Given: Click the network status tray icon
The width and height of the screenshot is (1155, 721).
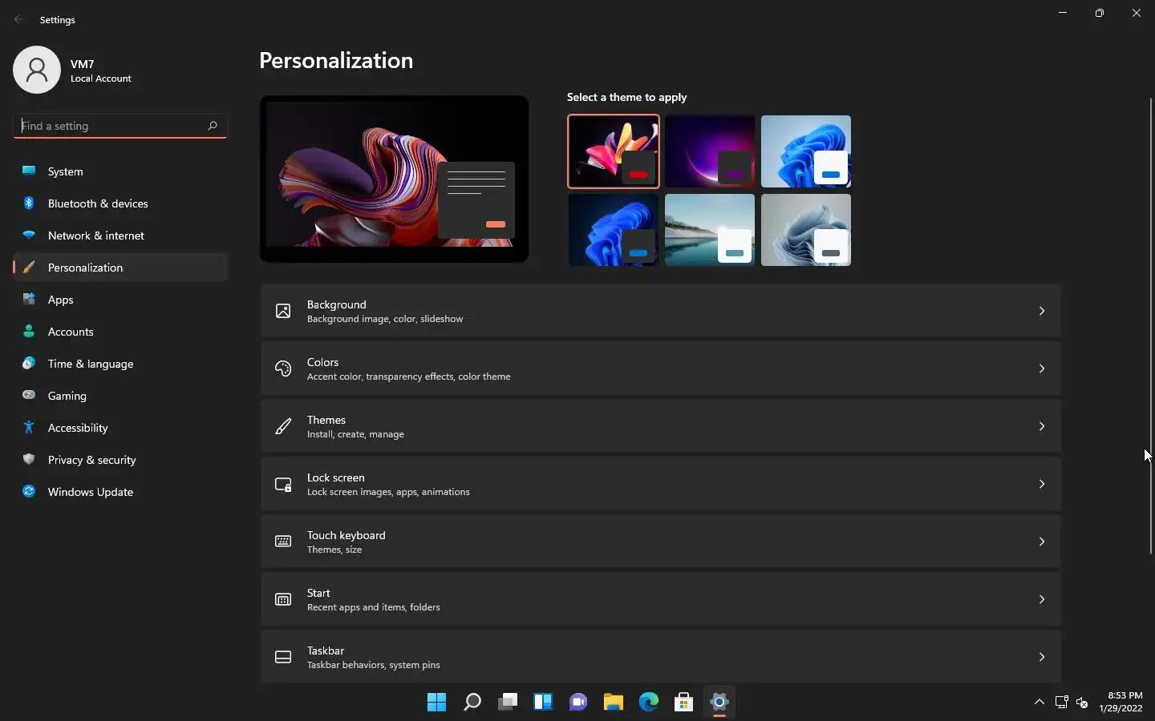Looking at the screenshot, I should click(x=1061, y=703).
